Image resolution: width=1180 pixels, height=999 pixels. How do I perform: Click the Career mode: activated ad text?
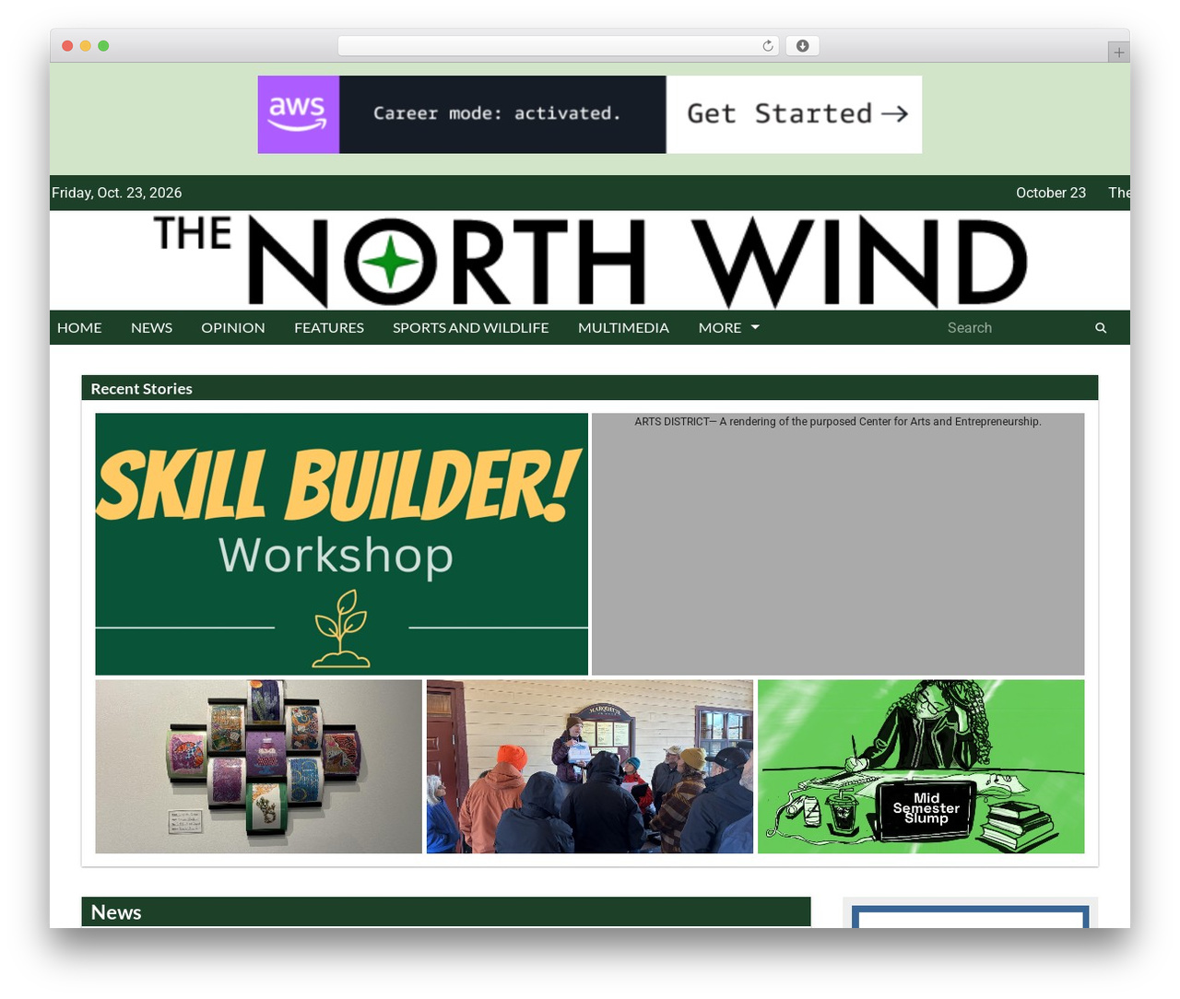[497, 113]
